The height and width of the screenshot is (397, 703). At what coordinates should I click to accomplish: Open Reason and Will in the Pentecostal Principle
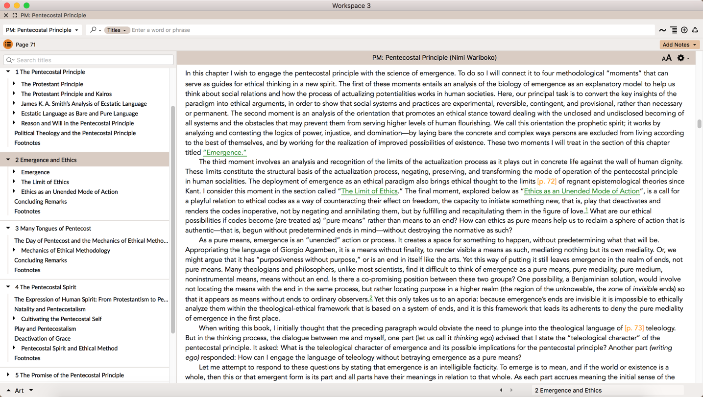pyautogui.click(x=77, y=123)
